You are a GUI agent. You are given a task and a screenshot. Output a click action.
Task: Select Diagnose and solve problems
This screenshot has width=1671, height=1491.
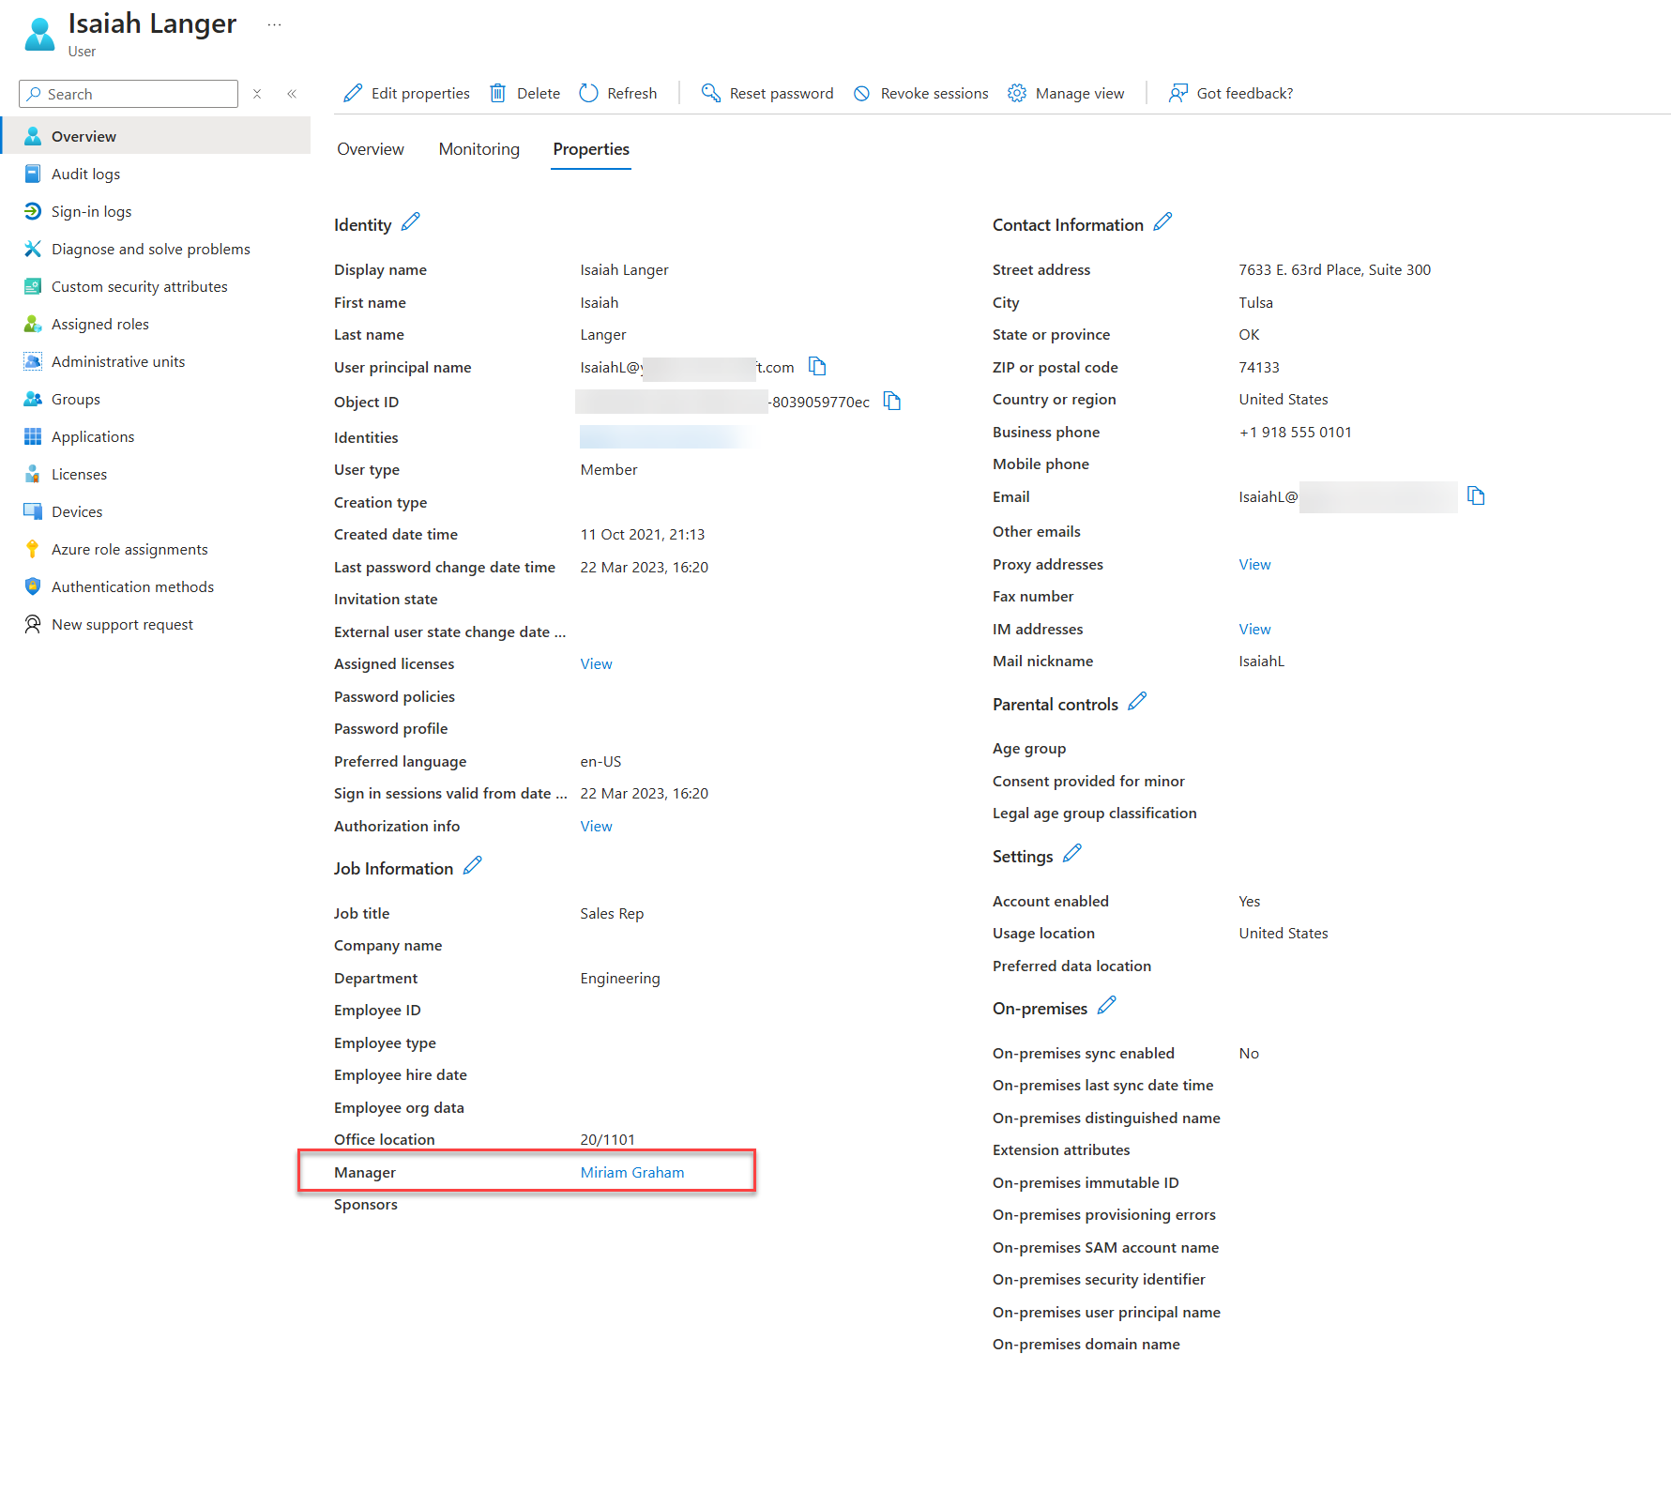pos(150,249)
